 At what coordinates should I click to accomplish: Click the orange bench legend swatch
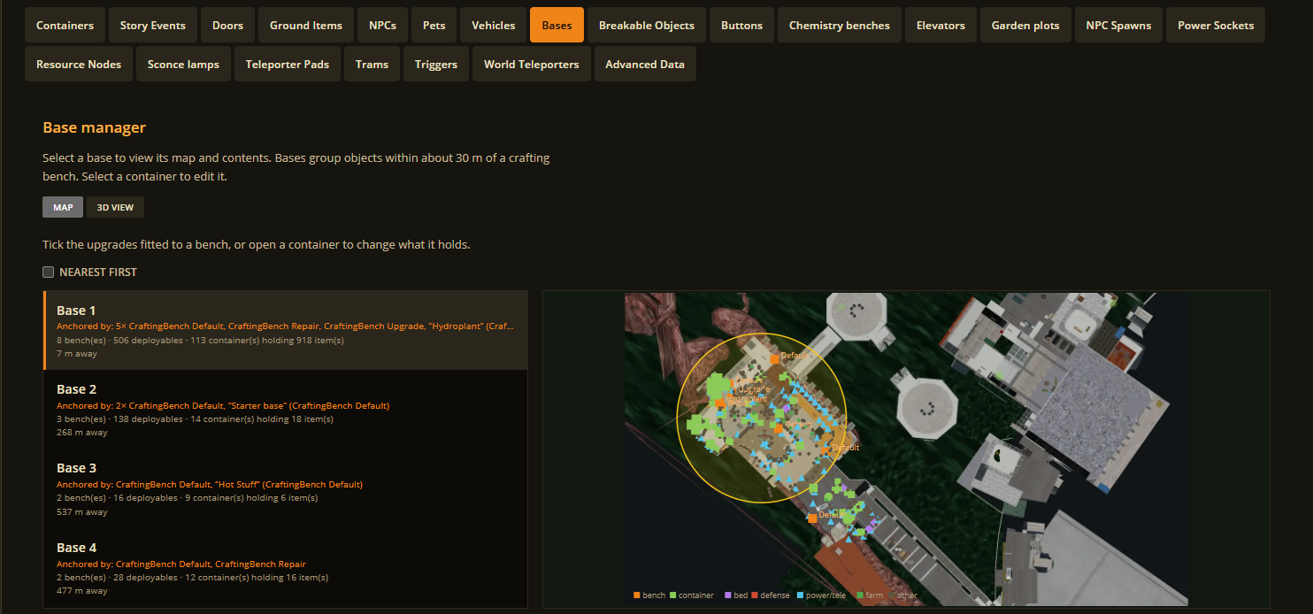click(x=637, y=595)
